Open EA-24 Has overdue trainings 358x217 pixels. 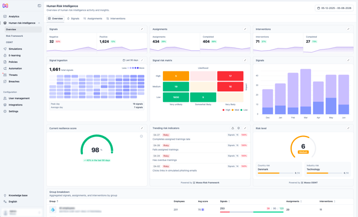click(200, 158)
